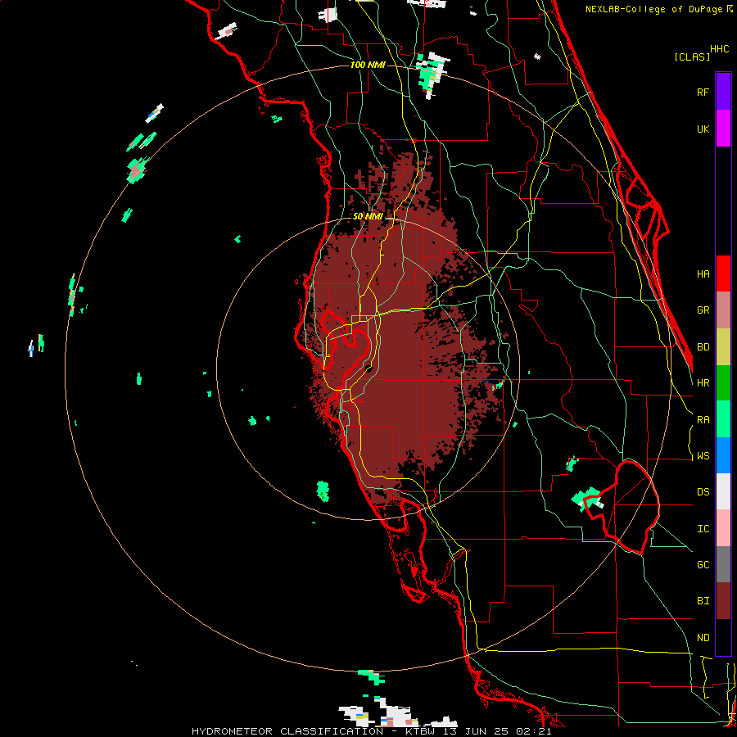The image size is (737, 737).
Task: Pick the dark green HR swatch
Action: pyautogui.click(x=723, y=382)
